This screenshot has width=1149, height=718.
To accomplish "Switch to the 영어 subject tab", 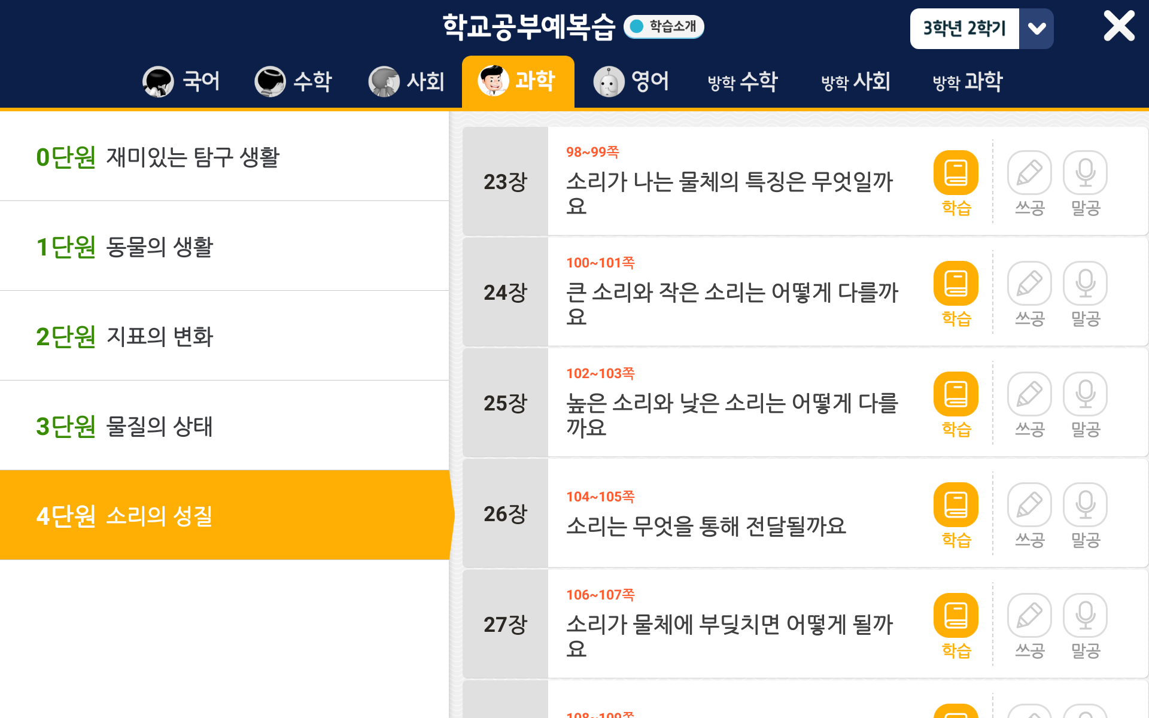I will pyautogui.click(x=631, y=81).
